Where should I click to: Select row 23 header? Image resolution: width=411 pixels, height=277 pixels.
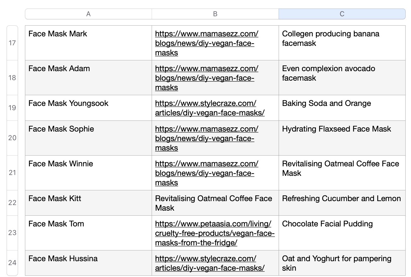(12, 233)
